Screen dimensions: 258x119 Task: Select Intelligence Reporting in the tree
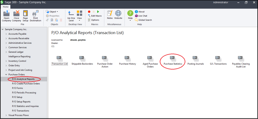click(x=19, y=56)
